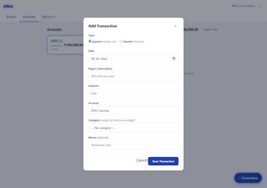The image size is (267, 188).
Task: Click the Cancel button
Action: click(x=142, y=160)
